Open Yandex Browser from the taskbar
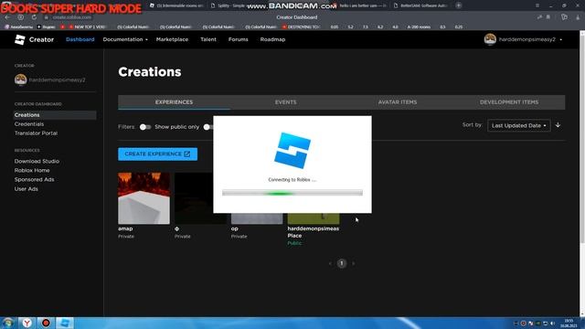585x329 pixels. (27, 323)
